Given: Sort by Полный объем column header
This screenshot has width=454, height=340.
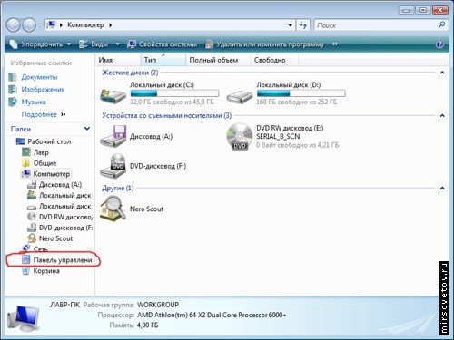Looking at the screenshot, I should [218, 60].
